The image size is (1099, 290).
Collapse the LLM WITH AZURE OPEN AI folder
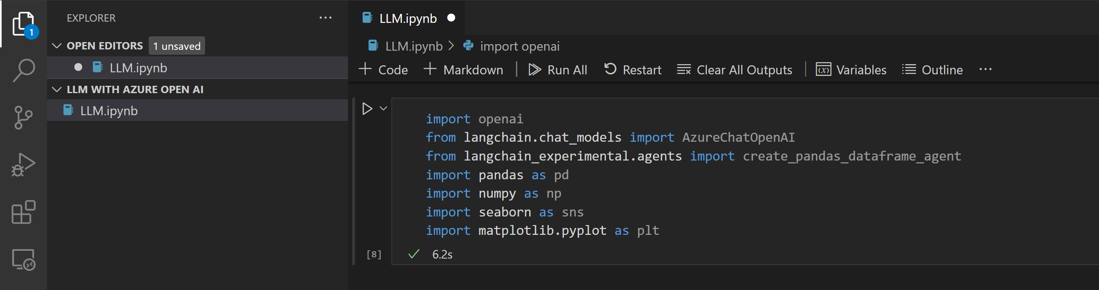click(57, 89)
